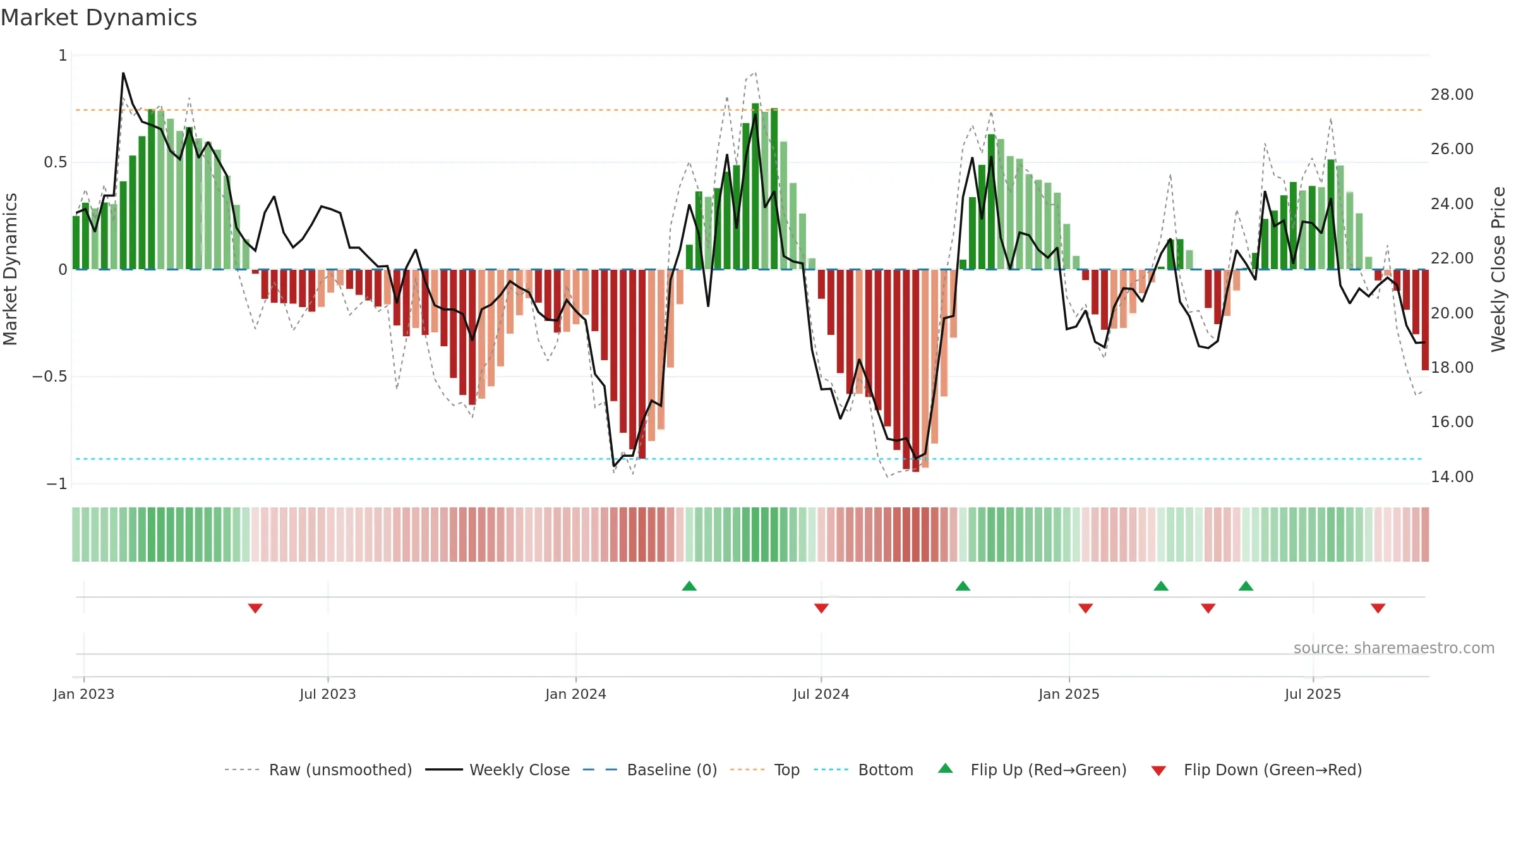
Task: Toggle Flip Down (Green→Red) legend entry
Action: pos(1256,770)
